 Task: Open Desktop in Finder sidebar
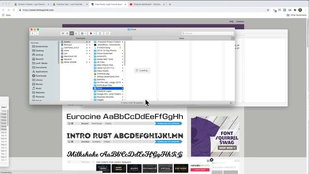(38, 51)
